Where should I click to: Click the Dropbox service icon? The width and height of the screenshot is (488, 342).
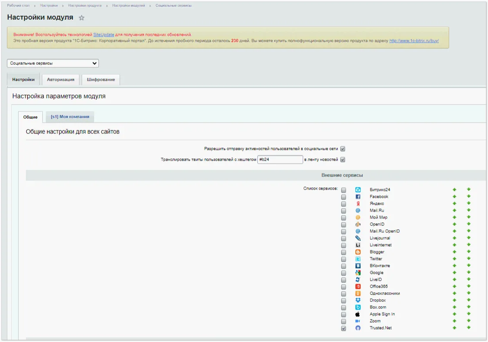click(358, 300)
